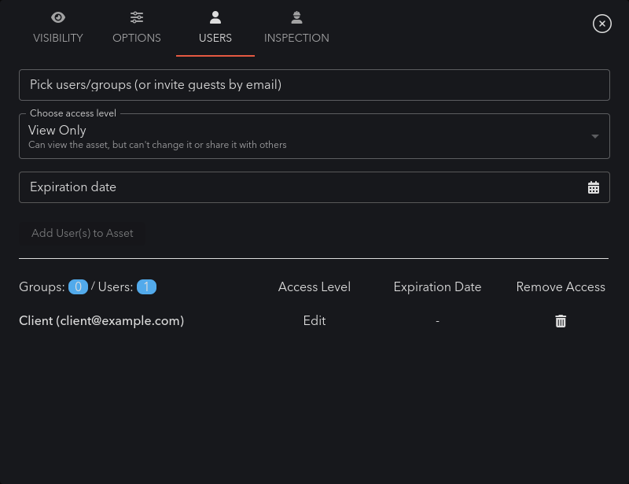
Task: Select the USERS tab label
Action: coord(215,38)
